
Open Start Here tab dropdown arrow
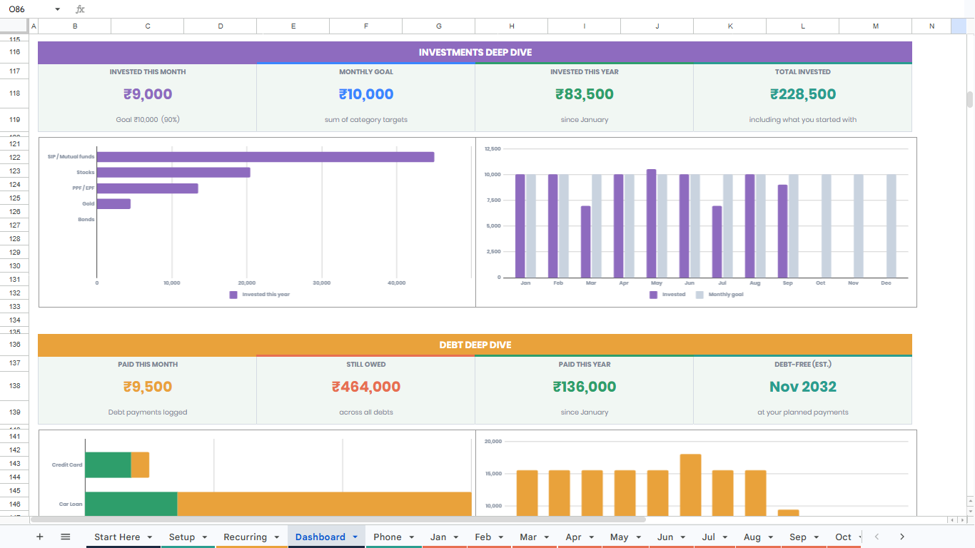tap(150, 537)
